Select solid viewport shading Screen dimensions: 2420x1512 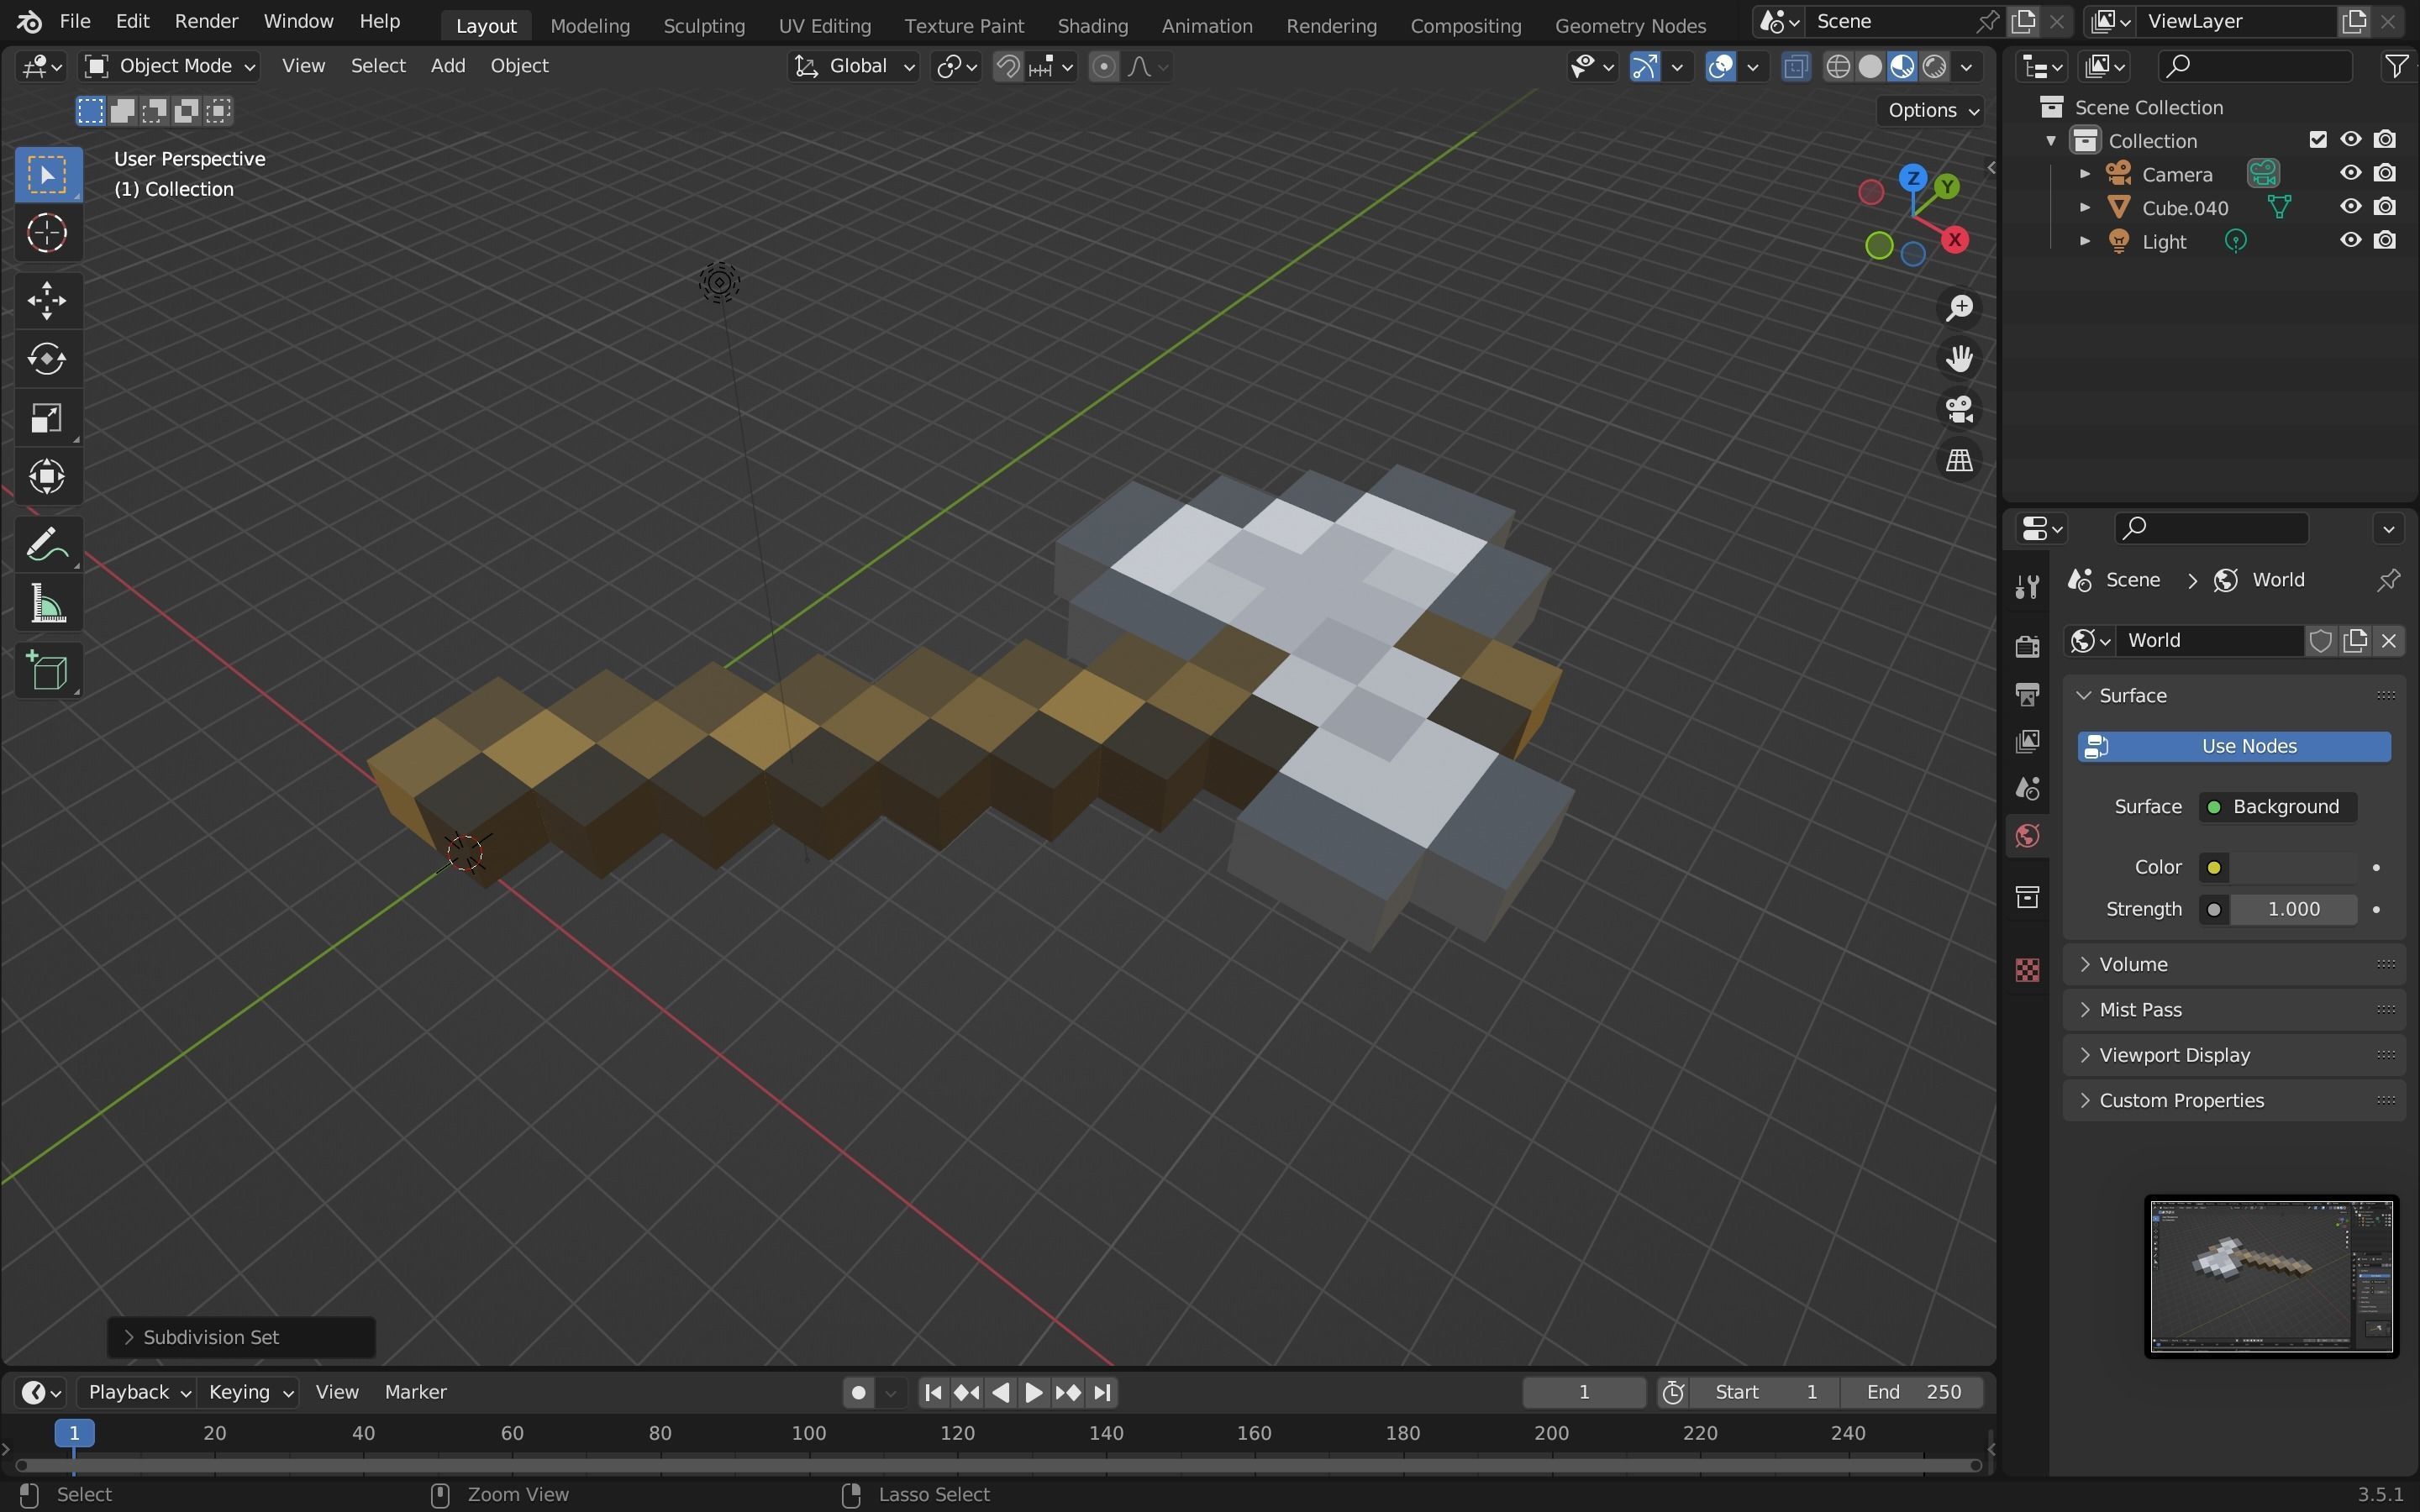(x=1870, y=66)
